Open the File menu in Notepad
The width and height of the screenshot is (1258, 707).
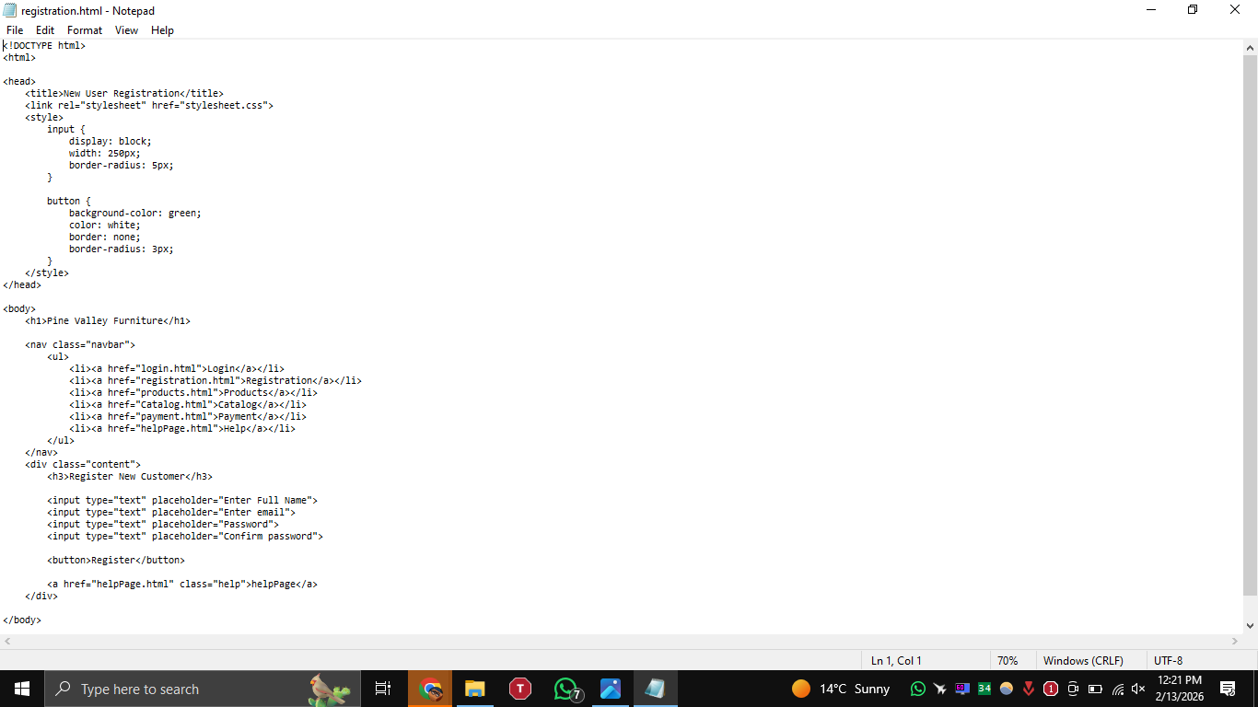[14, 29]
